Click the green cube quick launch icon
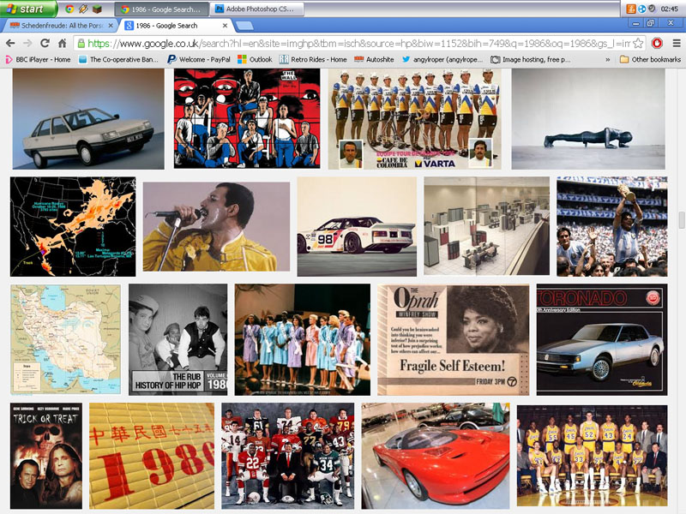This screenshot has width=686, height=514. tap(97, 9)
